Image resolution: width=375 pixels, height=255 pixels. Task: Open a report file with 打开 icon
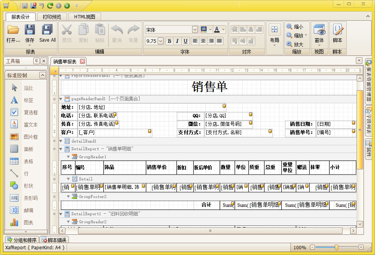tap(13, 30)
